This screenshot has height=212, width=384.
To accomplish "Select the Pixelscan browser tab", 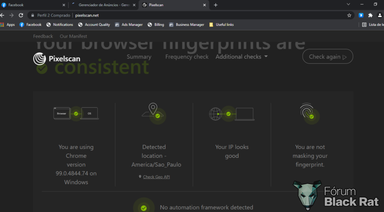I will pyautogui.click(x=174, y=5).
